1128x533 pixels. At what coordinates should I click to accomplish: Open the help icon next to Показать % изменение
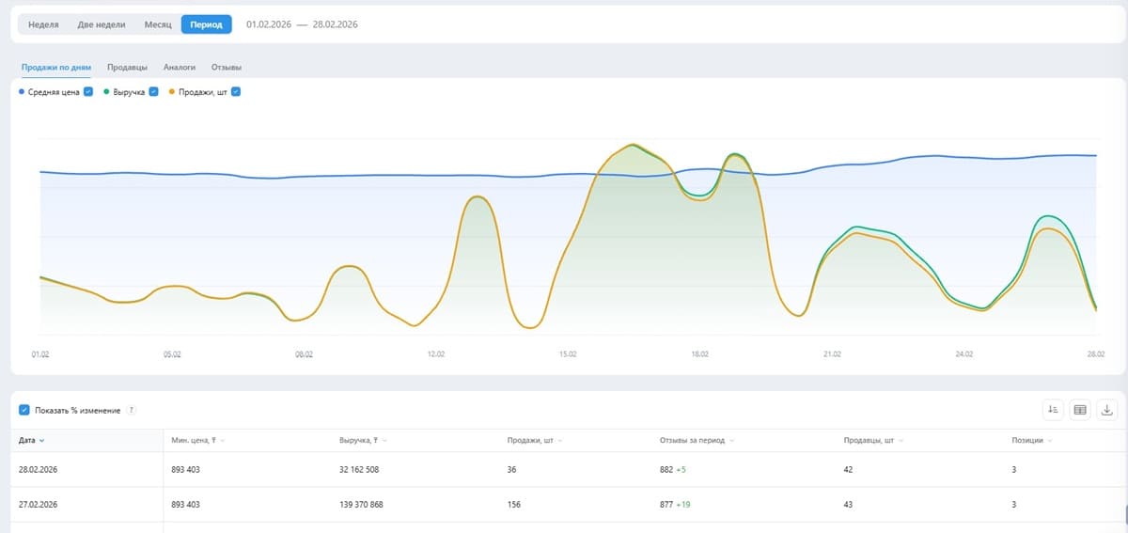coord(132,411)
